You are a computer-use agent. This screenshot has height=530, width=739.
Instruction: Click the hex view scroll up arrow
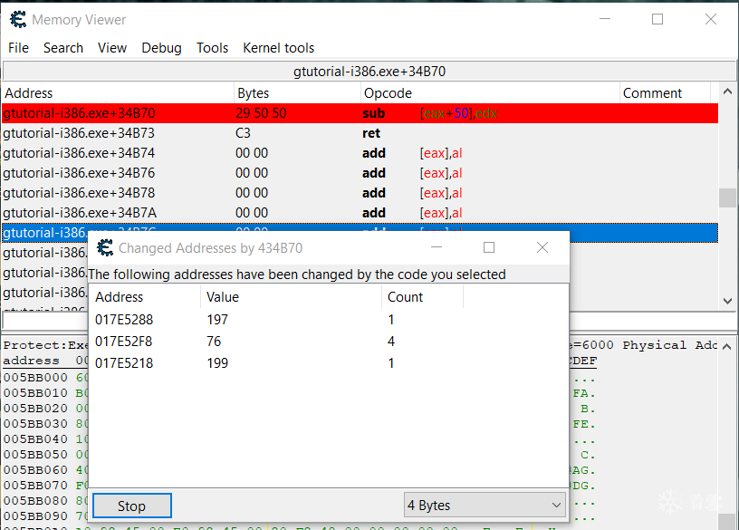click(728, 347)
